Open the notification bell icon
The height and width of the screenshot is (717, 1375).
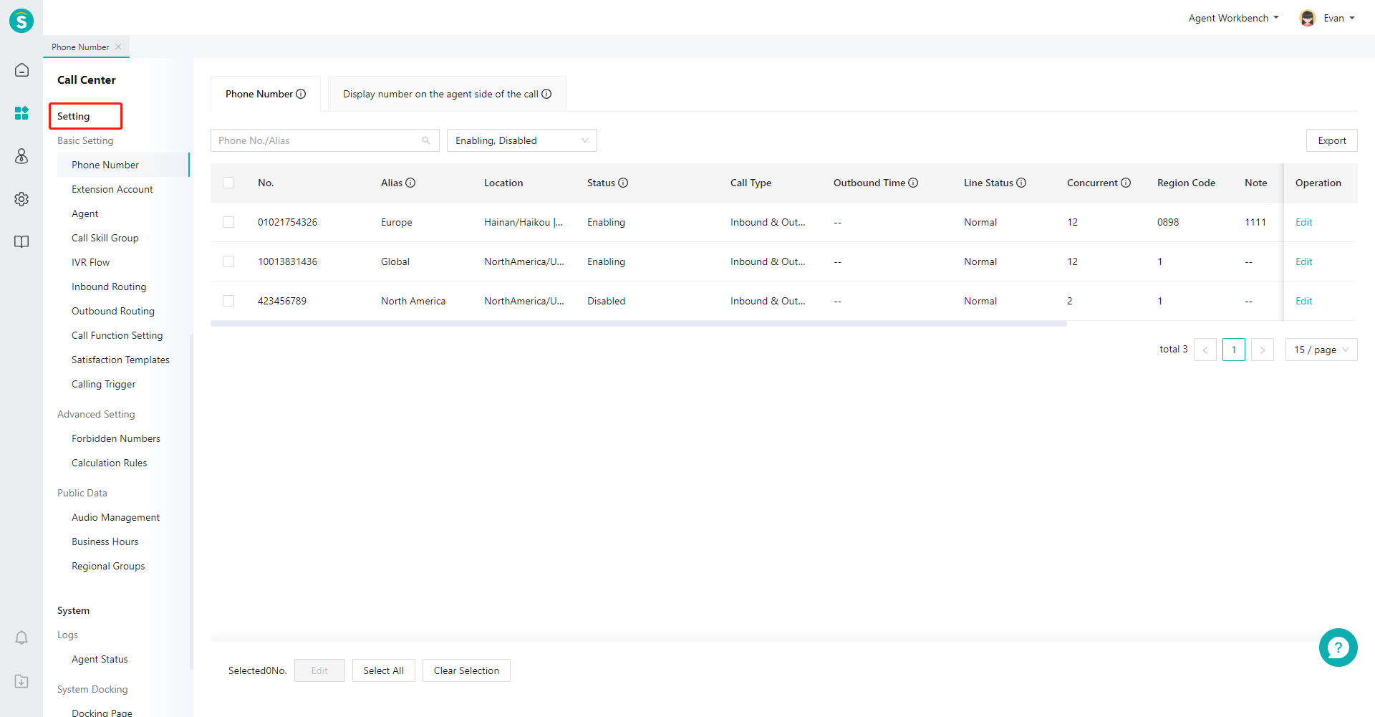[21, 637]
